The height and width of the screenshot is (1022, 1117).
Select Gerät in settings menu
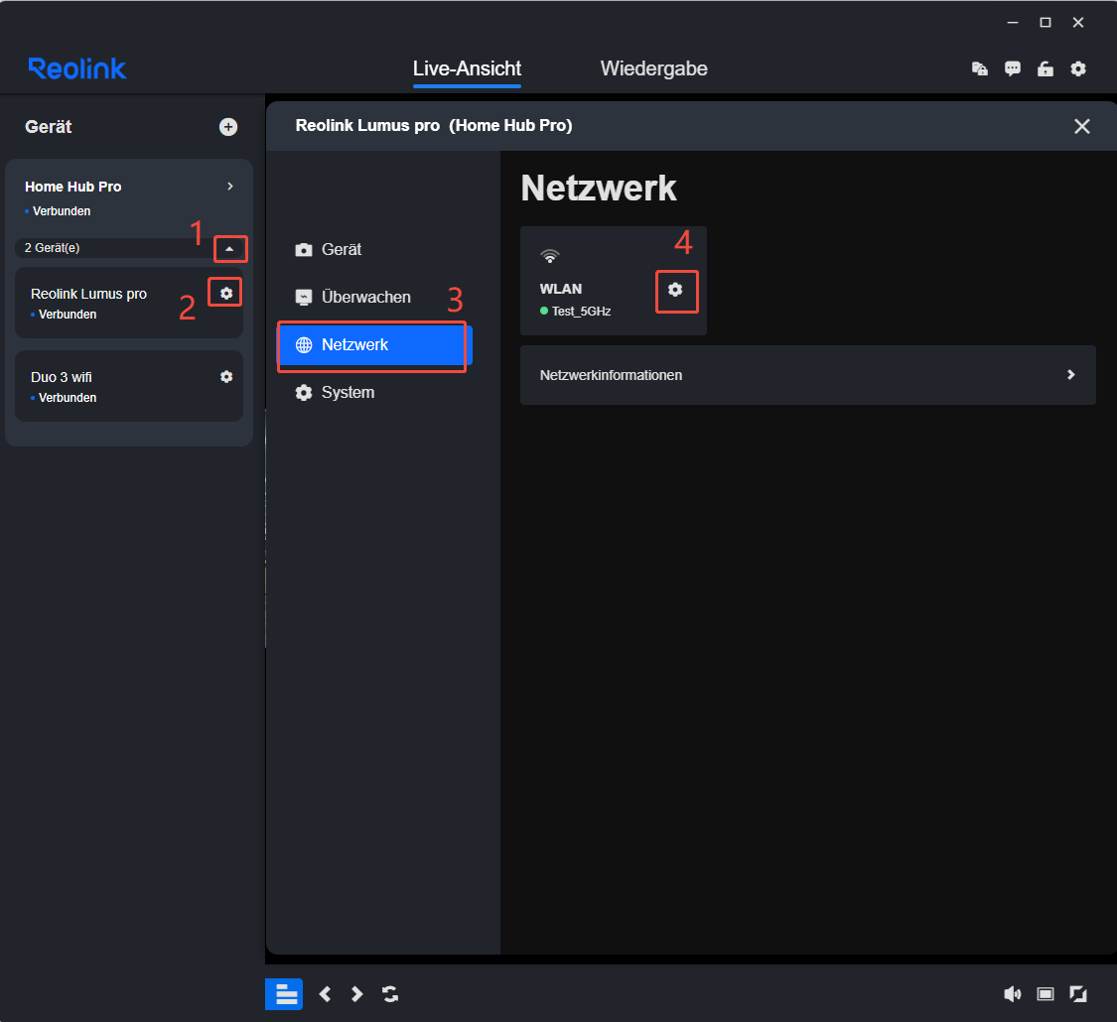(374, 249)
